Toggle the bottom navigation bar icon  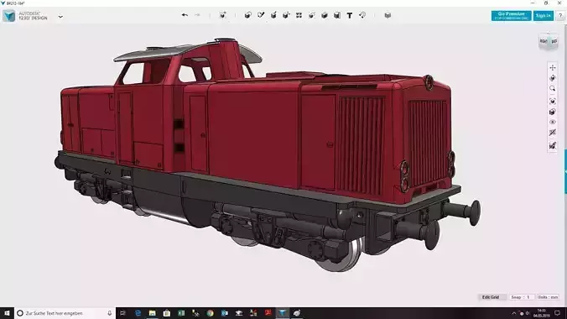[x=553, y=145]
